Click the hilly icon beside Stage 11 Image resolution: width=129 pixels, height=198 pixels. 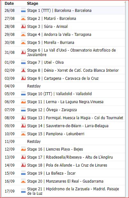23,102
